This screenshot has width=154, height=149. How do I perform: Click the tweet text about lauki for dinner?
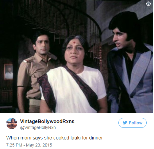coord(55,138)
